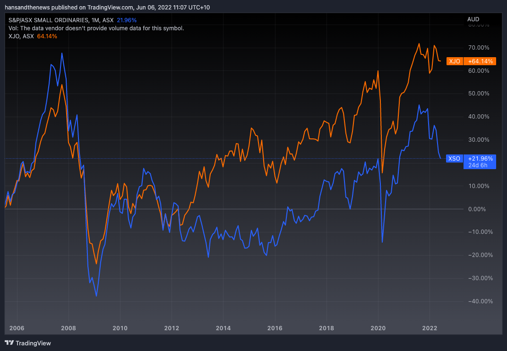The image size is (507, 351).
Task: Click the volume data unavailable notice
Action: (96, 28)
